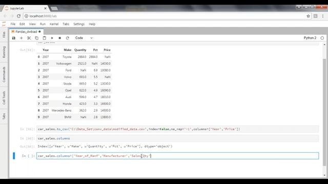Select the Pandas notebook tab
Viewport: 328px width, 184px height.
point(26,32)
